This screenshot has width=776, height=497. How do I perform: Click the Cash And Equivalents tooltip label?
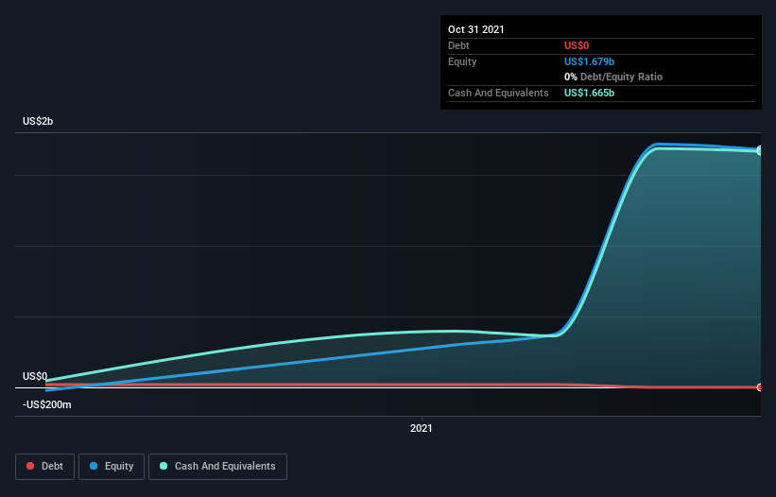click(x=498, y=93)
